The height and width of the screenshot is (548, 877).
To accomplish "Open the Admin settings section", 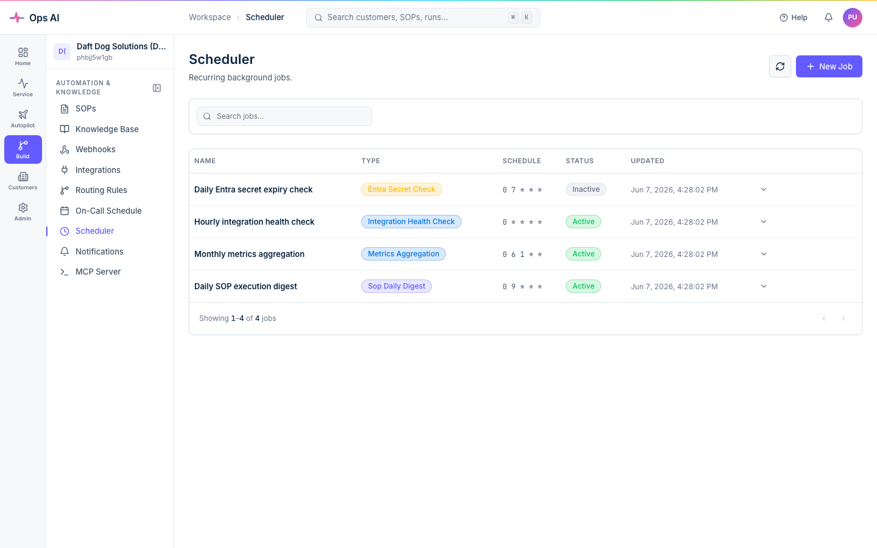I will (x=23, y=212).
